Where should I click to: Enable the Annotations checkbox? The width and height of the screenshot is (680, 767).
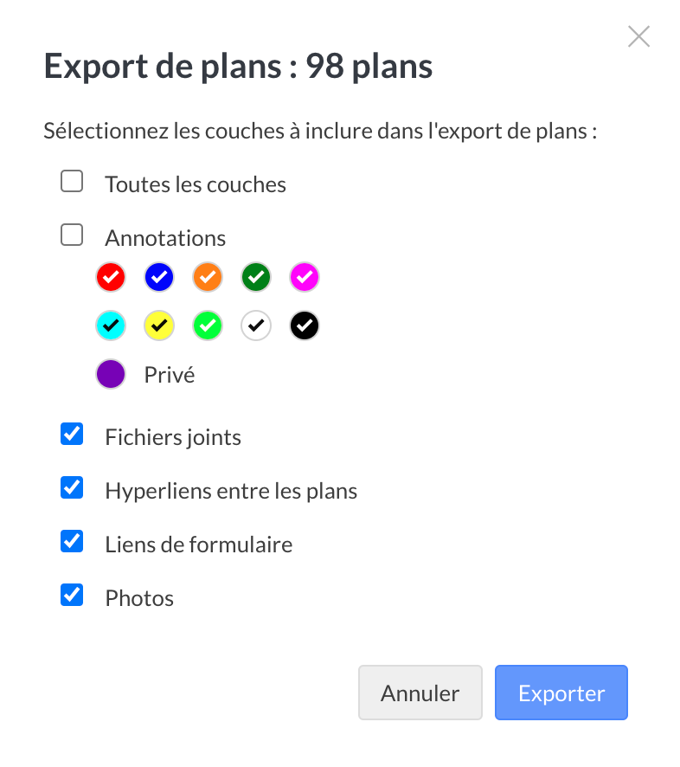pos(72,235)
